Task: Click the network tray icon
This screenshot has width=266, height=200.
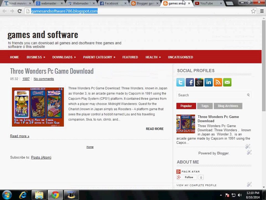Action: pyautogui.click(x=233, y=195)
